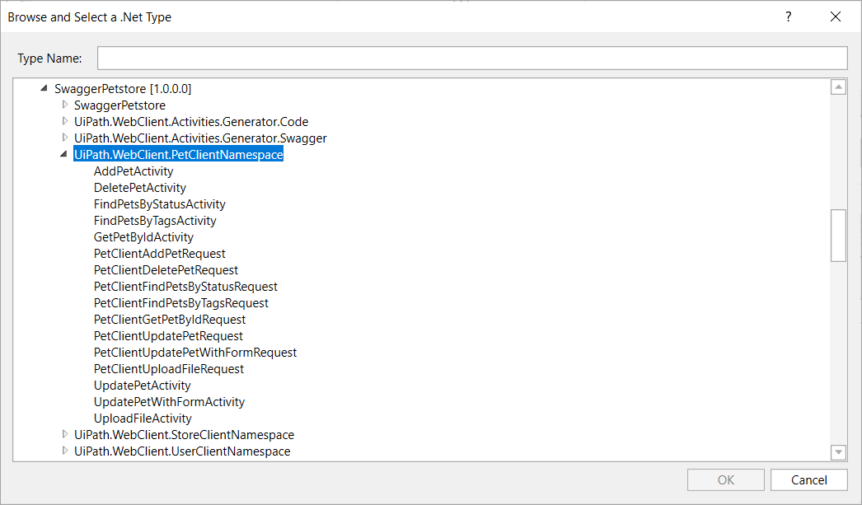
Task: Open the dialog help icon
Action: click(788, 16)
